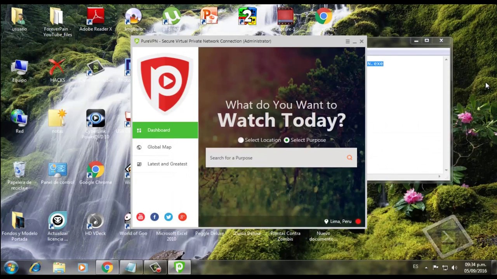The height and width of the screenshot is (279, 497).
Task: Minimize the Notepad window behind PureVPN
Action: click(416, 40)
